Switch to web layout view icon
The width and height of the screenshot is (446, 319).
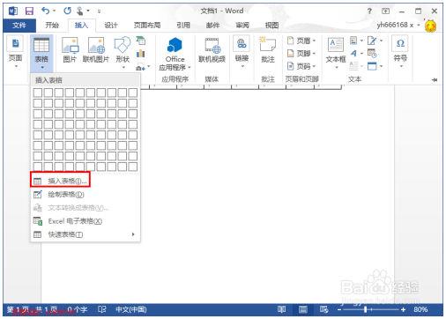324,309
